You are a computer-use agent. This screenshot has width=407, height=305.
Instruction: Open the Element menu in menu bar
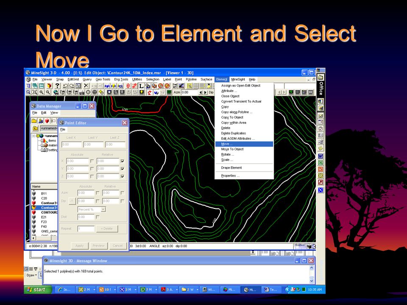(222, 79)
